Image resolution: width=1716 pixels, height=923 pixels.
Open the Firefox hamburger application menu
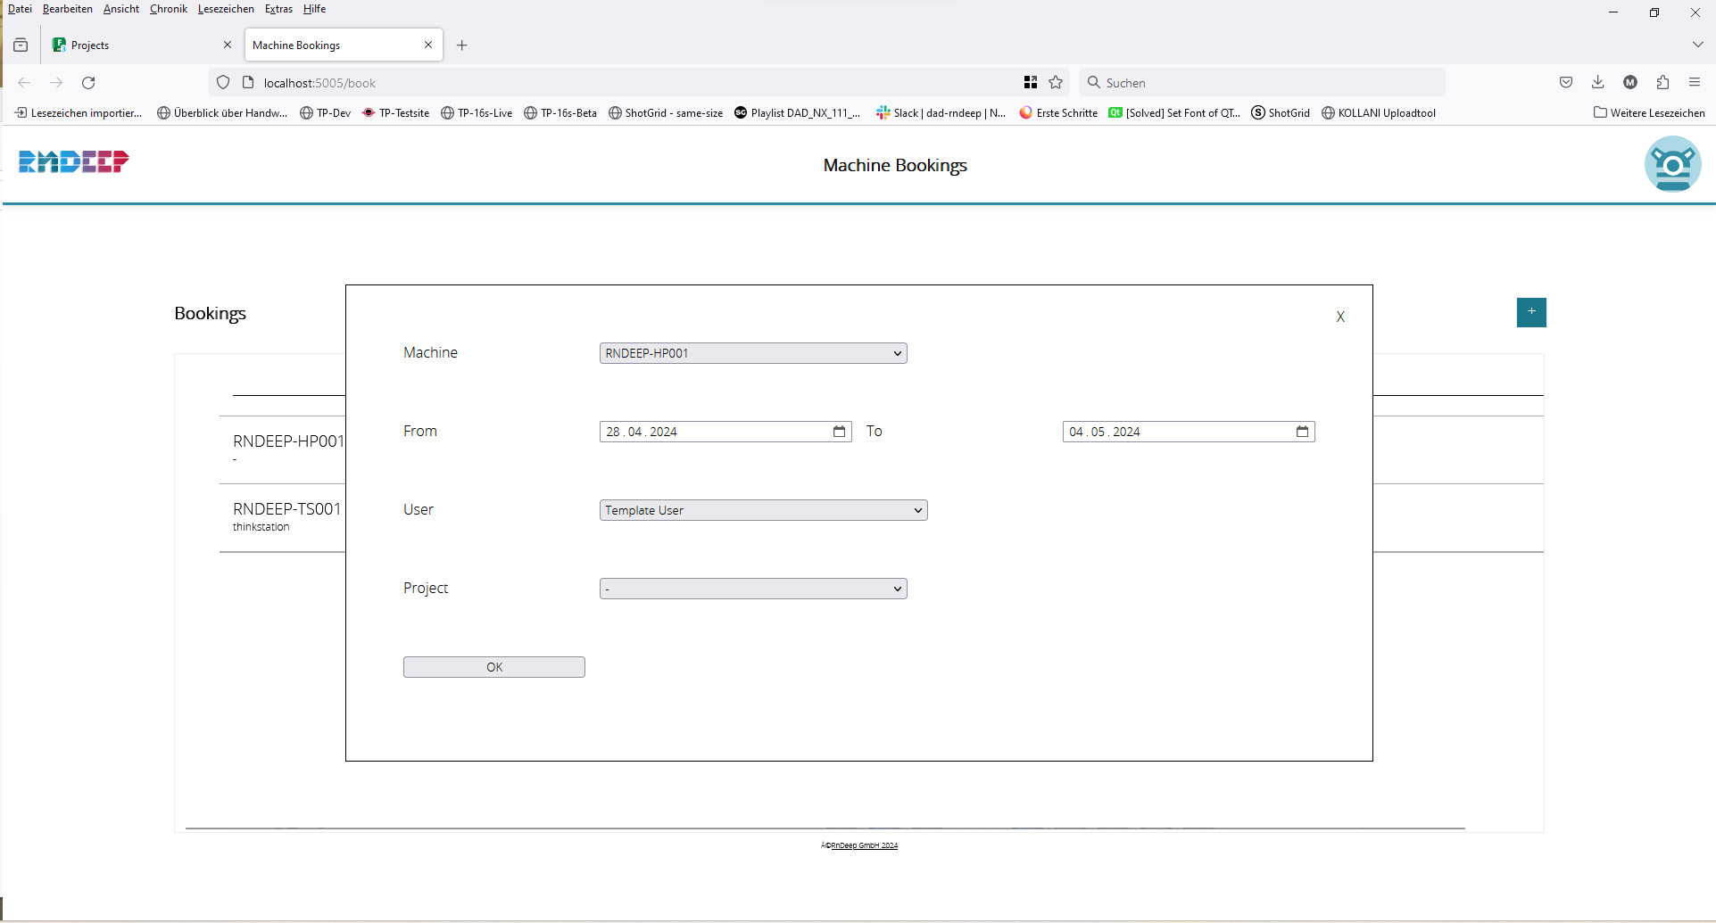[1695, 83]
